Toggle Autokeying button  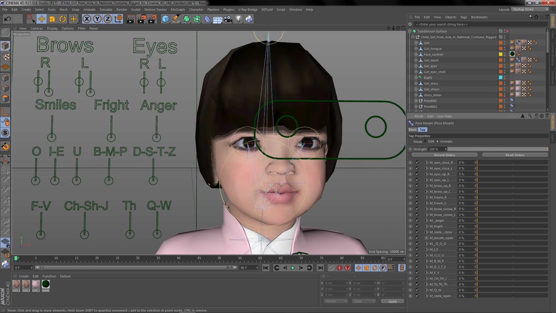click(339, 268)
